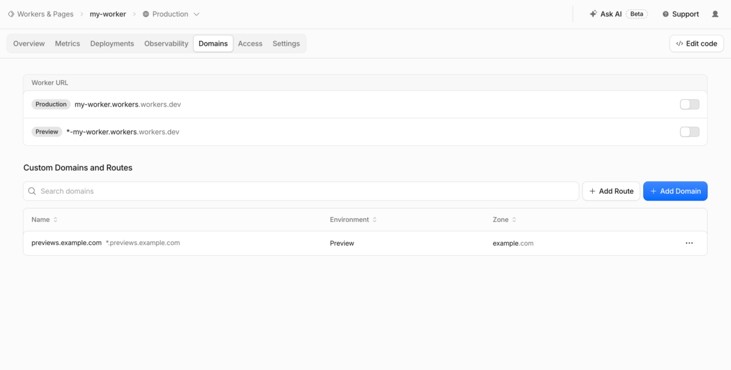Sort the table by the Zone column

pyautogui.click(x=504, y=219)
